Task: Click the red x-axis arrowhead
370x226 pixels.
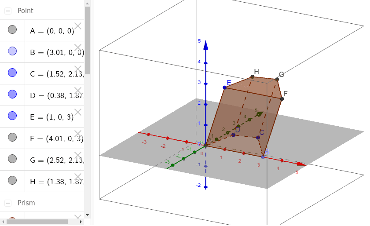Action: [x=301, y=164]
